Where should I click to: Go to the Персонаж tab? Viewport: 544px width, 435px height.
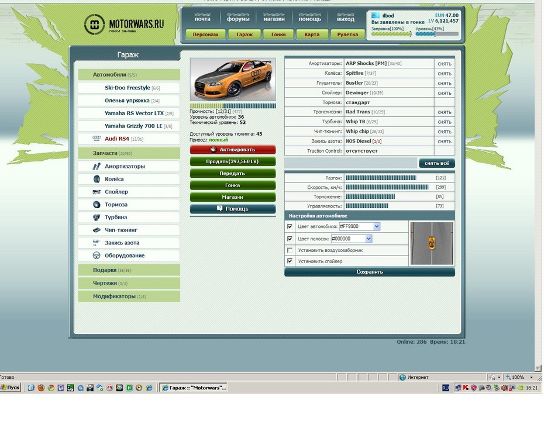[x=206, y=34]
